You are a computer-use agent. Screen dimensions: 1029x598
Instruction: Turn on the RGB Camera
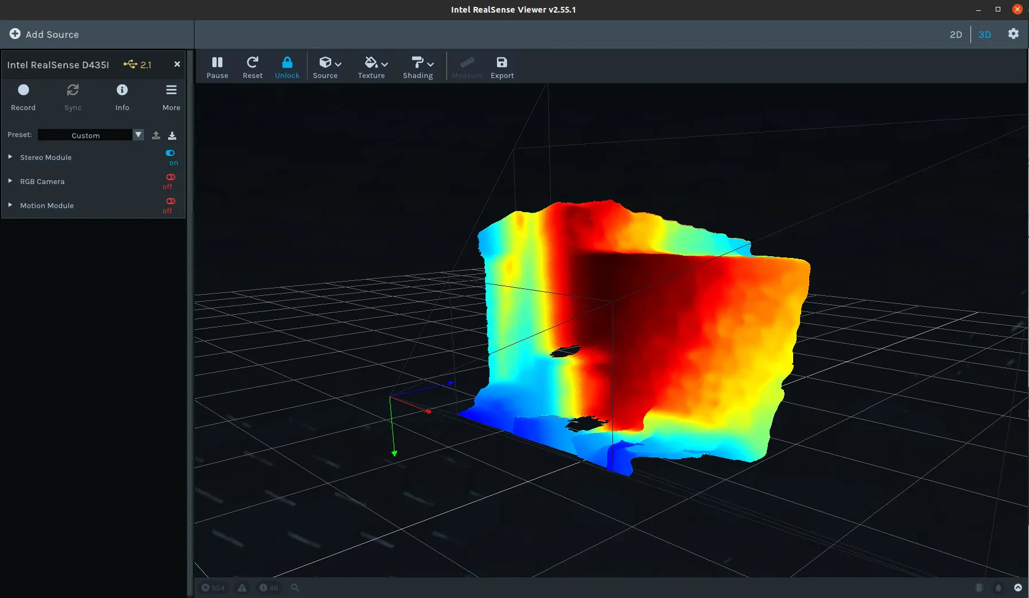tap(170, 177)
